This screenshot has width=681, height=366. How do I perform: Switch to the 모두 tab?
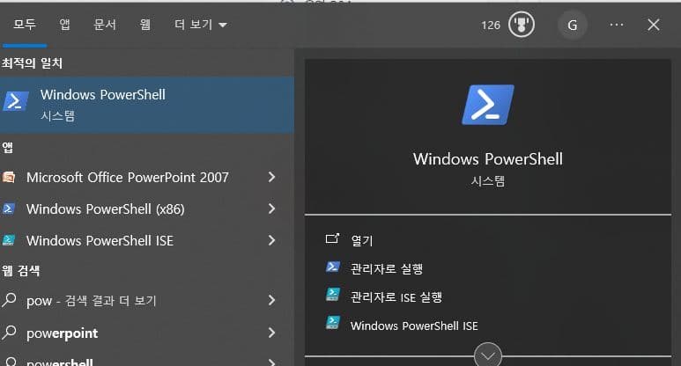click(x=25, y=25)
